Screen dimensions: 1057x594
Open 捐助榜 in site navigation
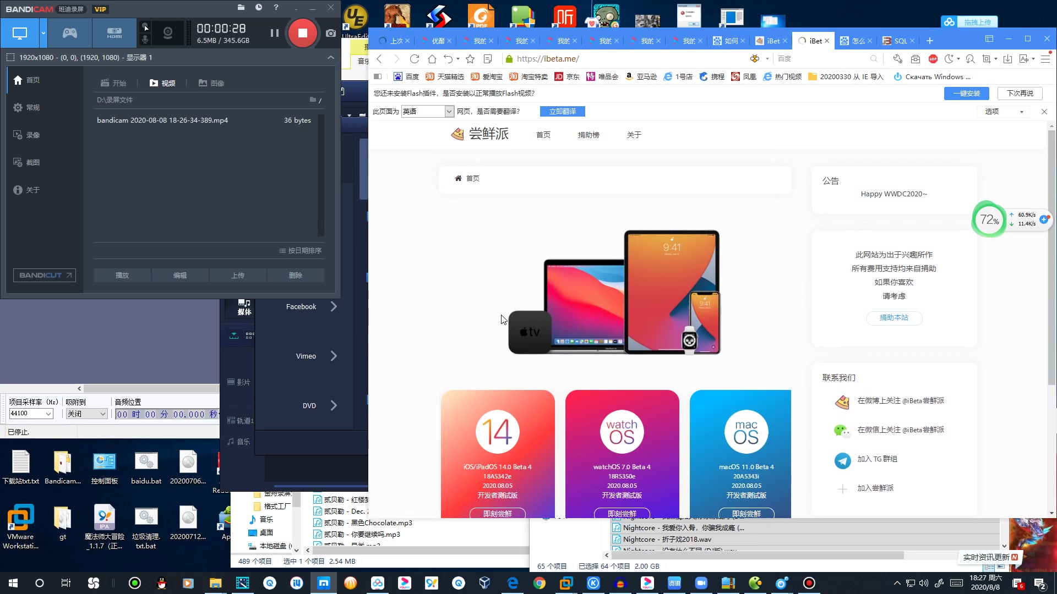(x=589, y=135)
